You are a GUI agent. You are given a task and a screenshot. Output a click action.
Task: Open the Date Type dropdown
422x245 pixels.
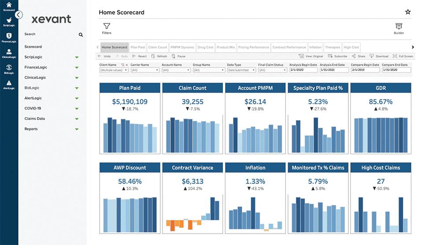(241, 70)
